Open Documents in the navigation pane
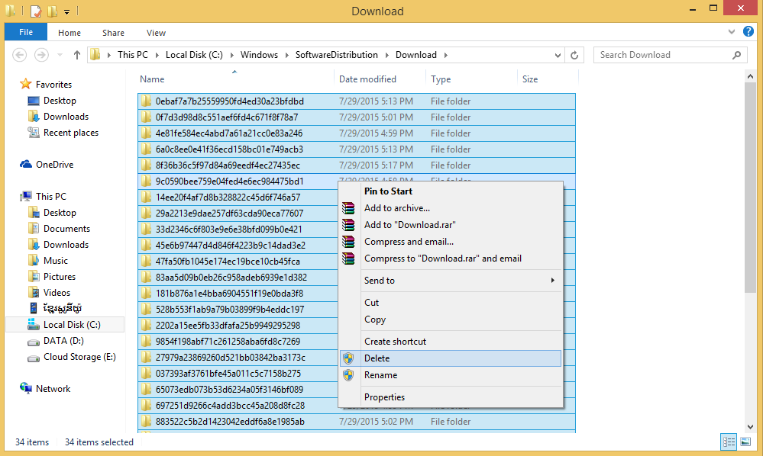763x456 pixels. click(66, 229)
